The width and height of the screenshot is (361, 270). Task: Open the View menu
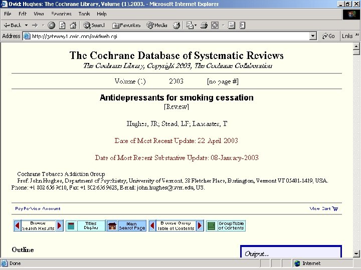(x=39, y=14)
